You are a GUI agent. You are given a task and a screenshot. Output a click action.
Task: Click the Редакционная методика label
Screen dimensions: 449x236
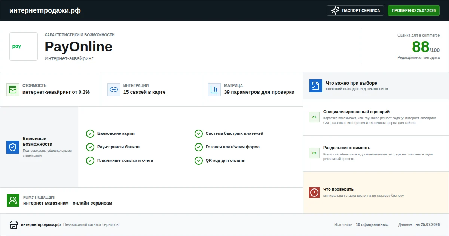[418, 57]
